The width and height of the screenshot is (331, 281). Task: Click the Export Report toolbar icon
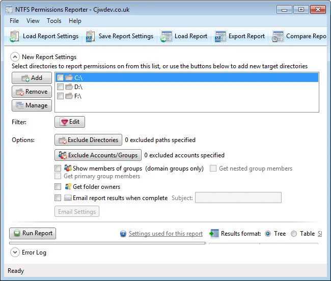[x=220, y=36]
